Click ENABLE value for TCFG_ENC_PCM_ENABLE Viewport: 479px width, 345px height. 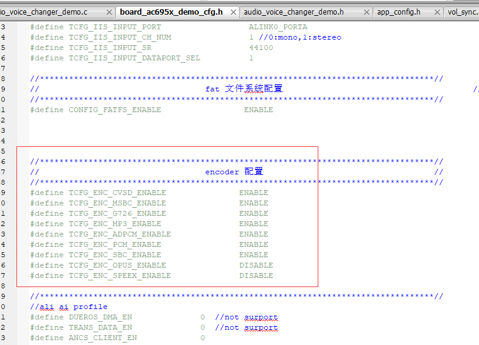(254, 244)
